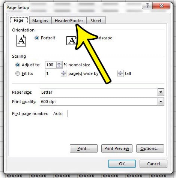
Task: Switch to the Header/Footer tab
Action: pyautogui.click(x=69, y=21)
